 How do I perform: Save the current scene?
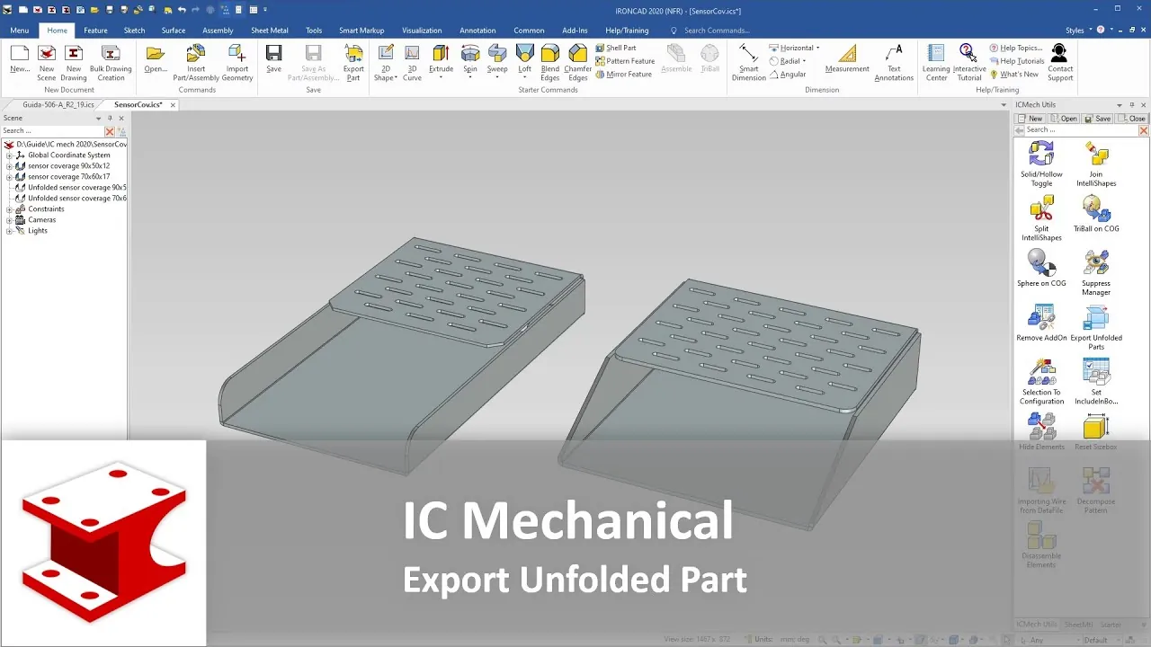(x=273, y=58)
